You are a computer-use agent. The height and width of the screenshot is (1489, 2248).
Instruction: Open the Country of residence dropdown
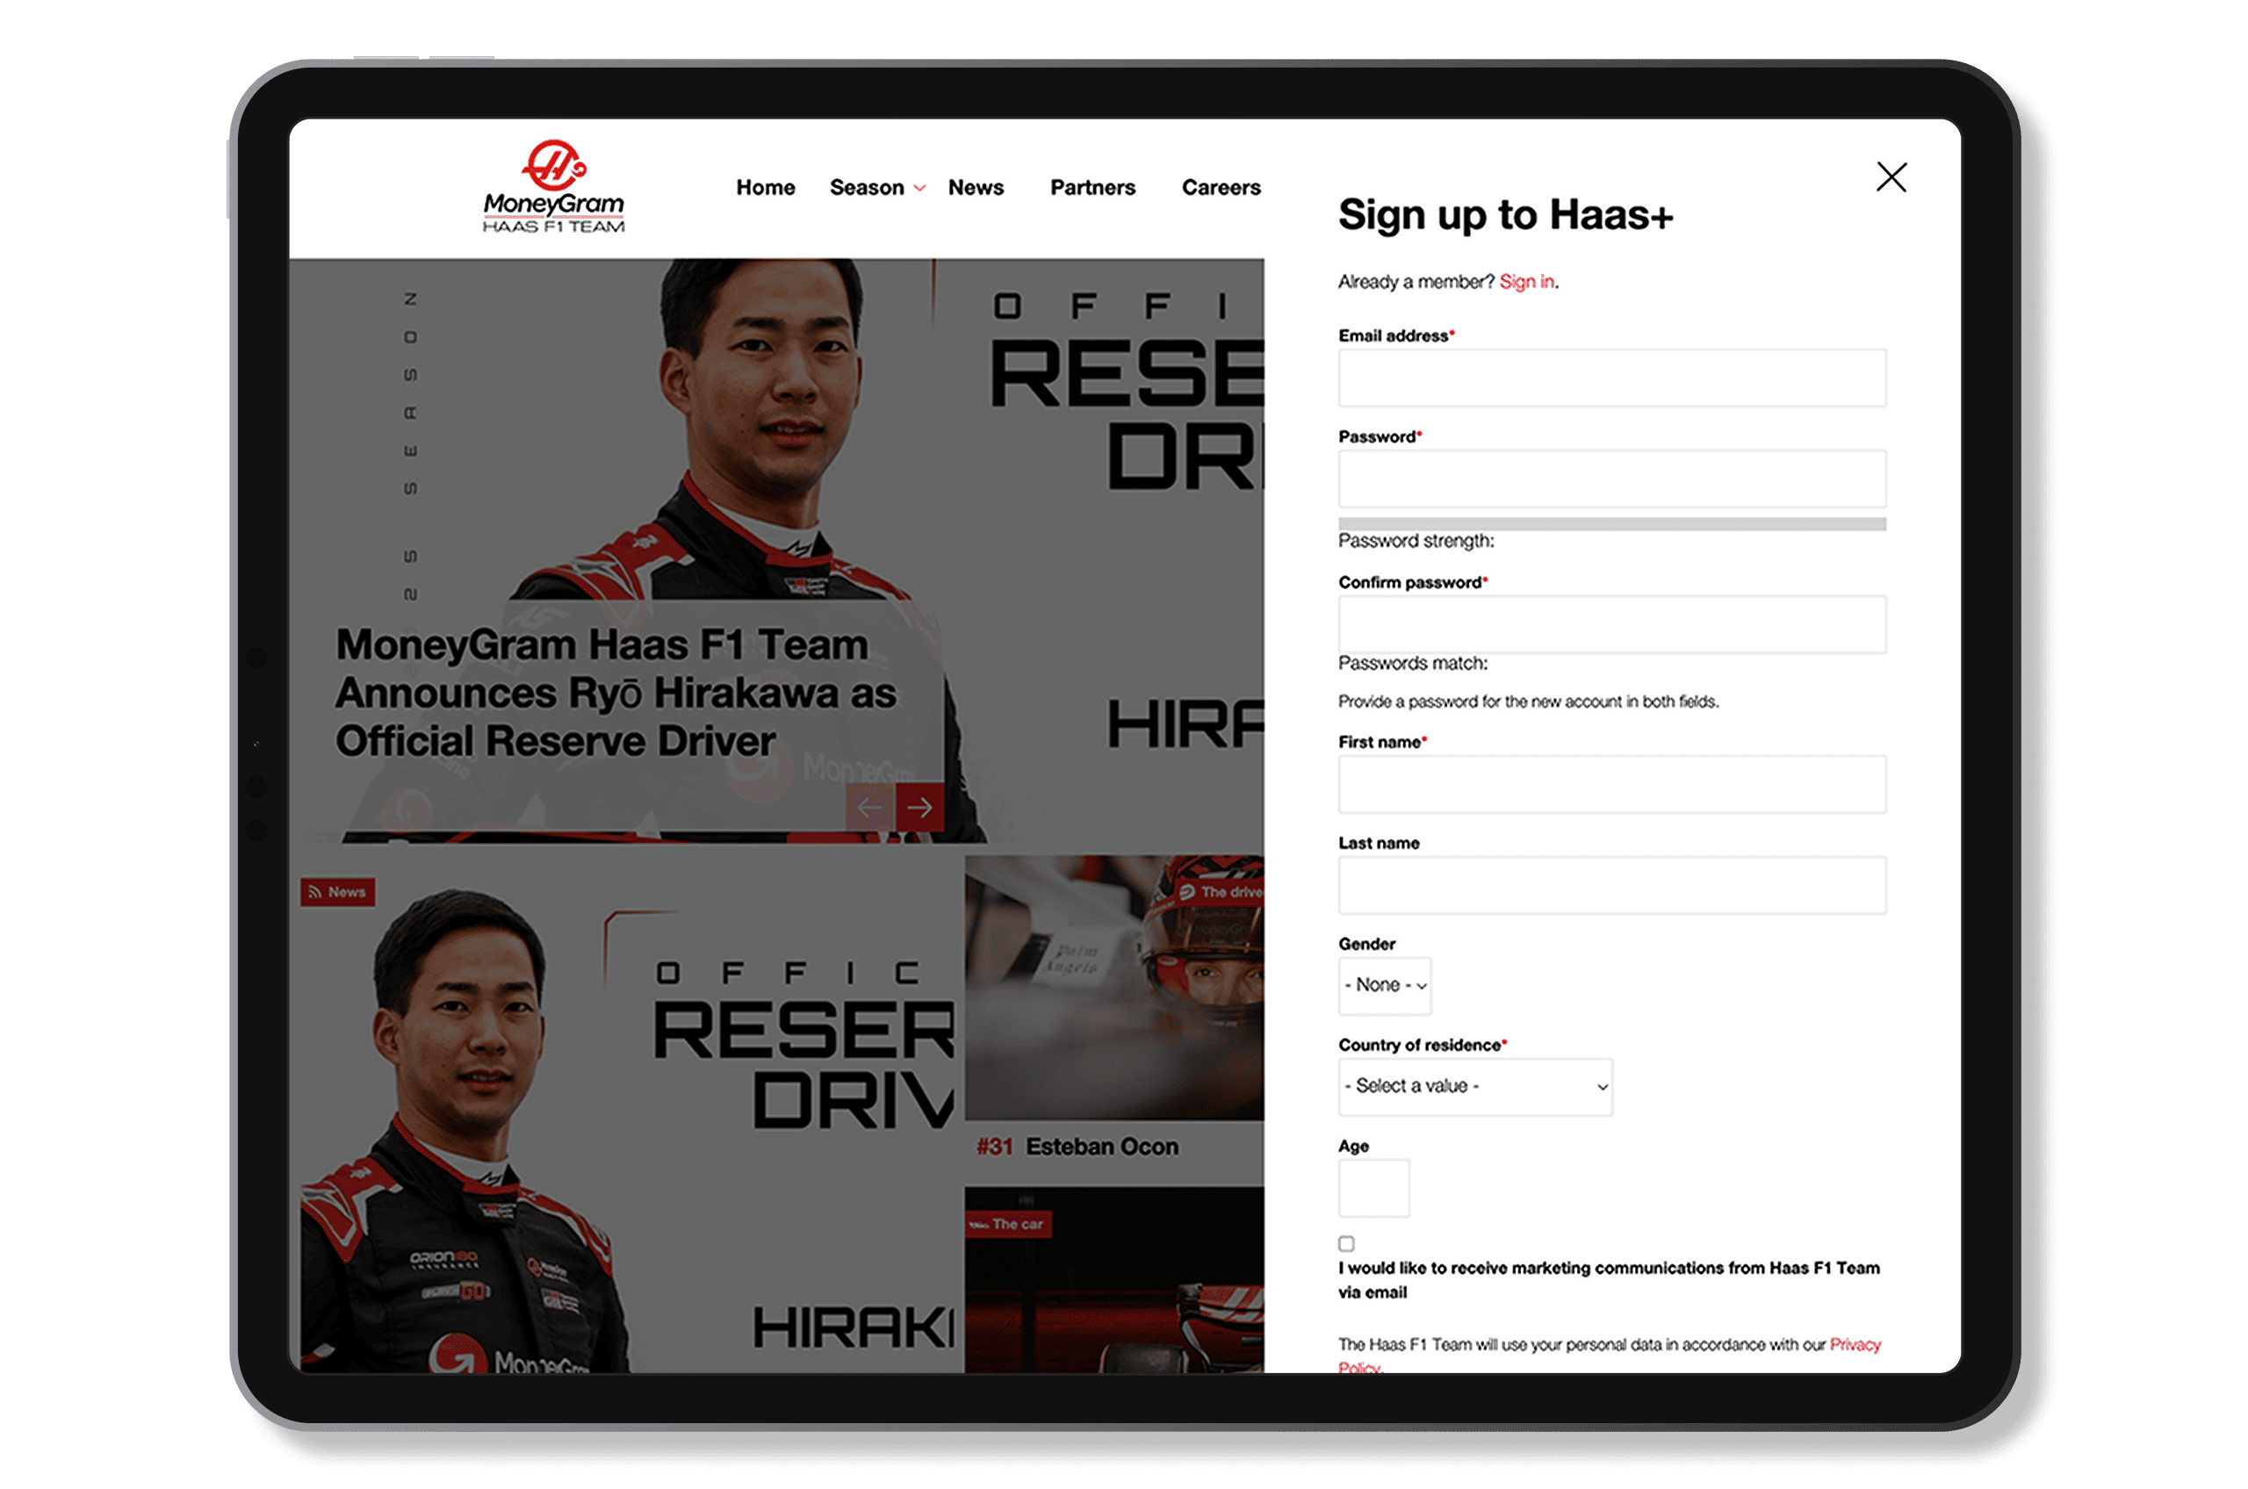point(1475,1086)
